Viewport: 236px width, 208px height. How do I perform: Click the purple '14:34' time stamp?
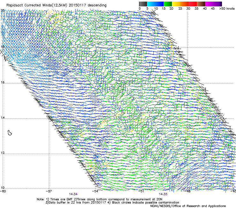pyautogui.click(x=73, y=194)
